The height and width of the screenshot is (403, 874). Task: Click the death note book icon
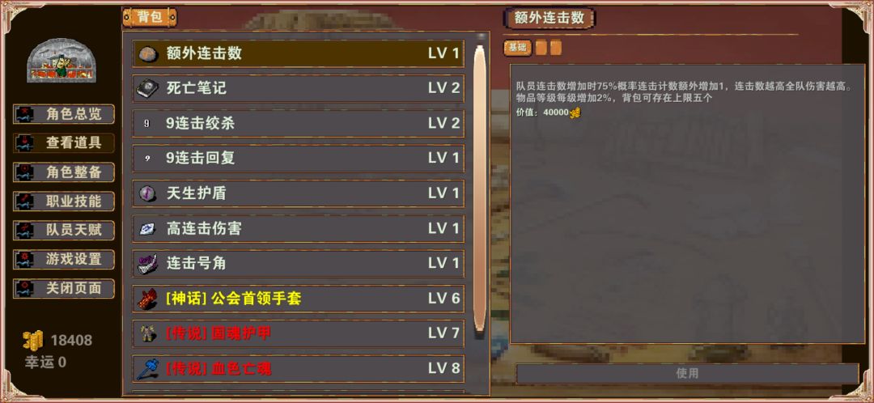pyautogui.click(x=148, y=88)
